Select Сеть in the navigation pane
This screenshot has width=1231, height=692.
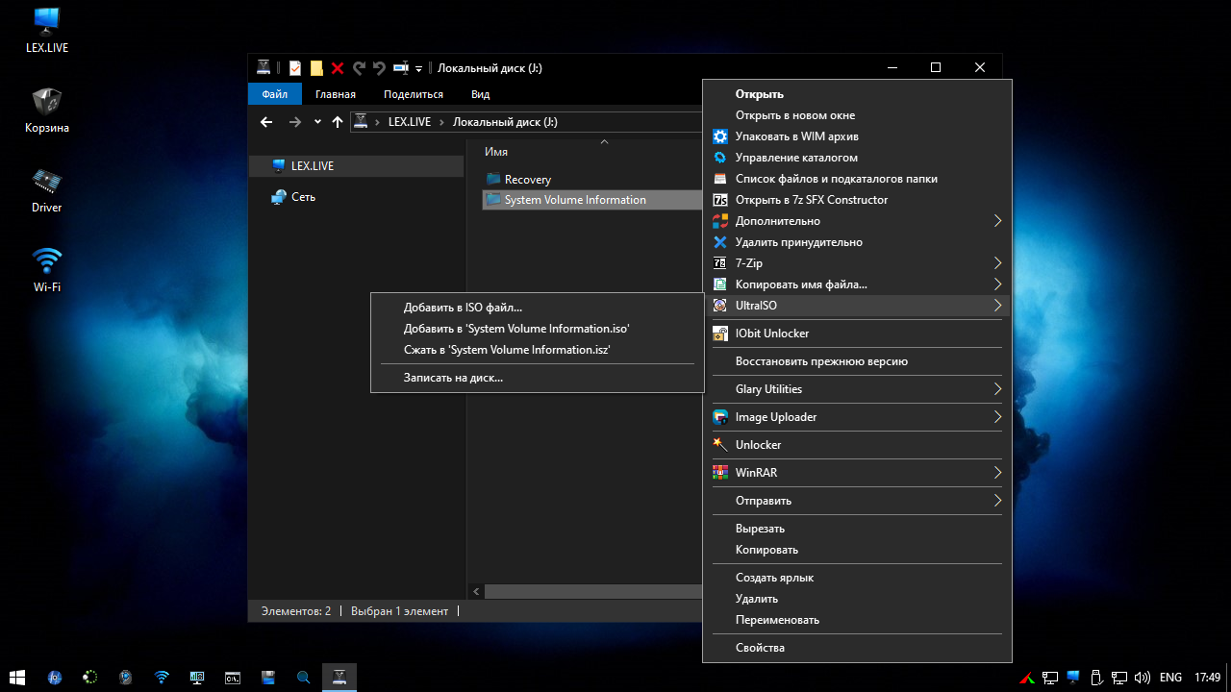[x=303, y=197]
